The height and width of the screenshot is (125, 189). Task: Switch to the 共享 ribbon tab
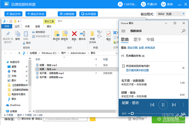pyautogui.click(x=27, y=26)
